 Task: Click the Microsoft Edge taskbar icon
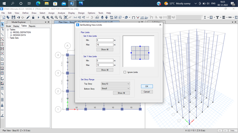(x=38, y=3)
